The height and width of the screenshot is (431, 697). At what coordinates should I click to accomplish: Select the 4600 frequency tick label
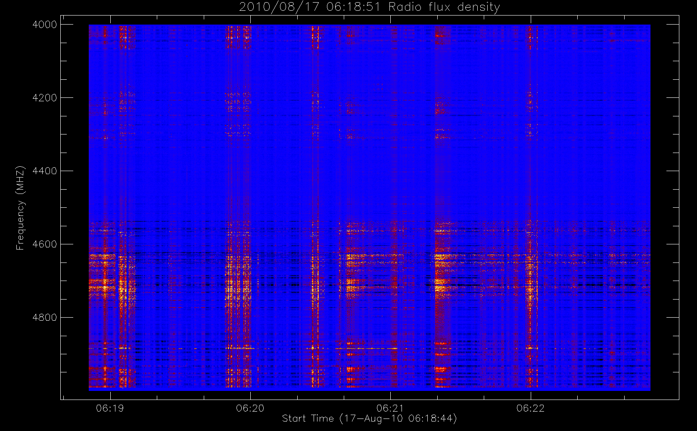[45, 244]
